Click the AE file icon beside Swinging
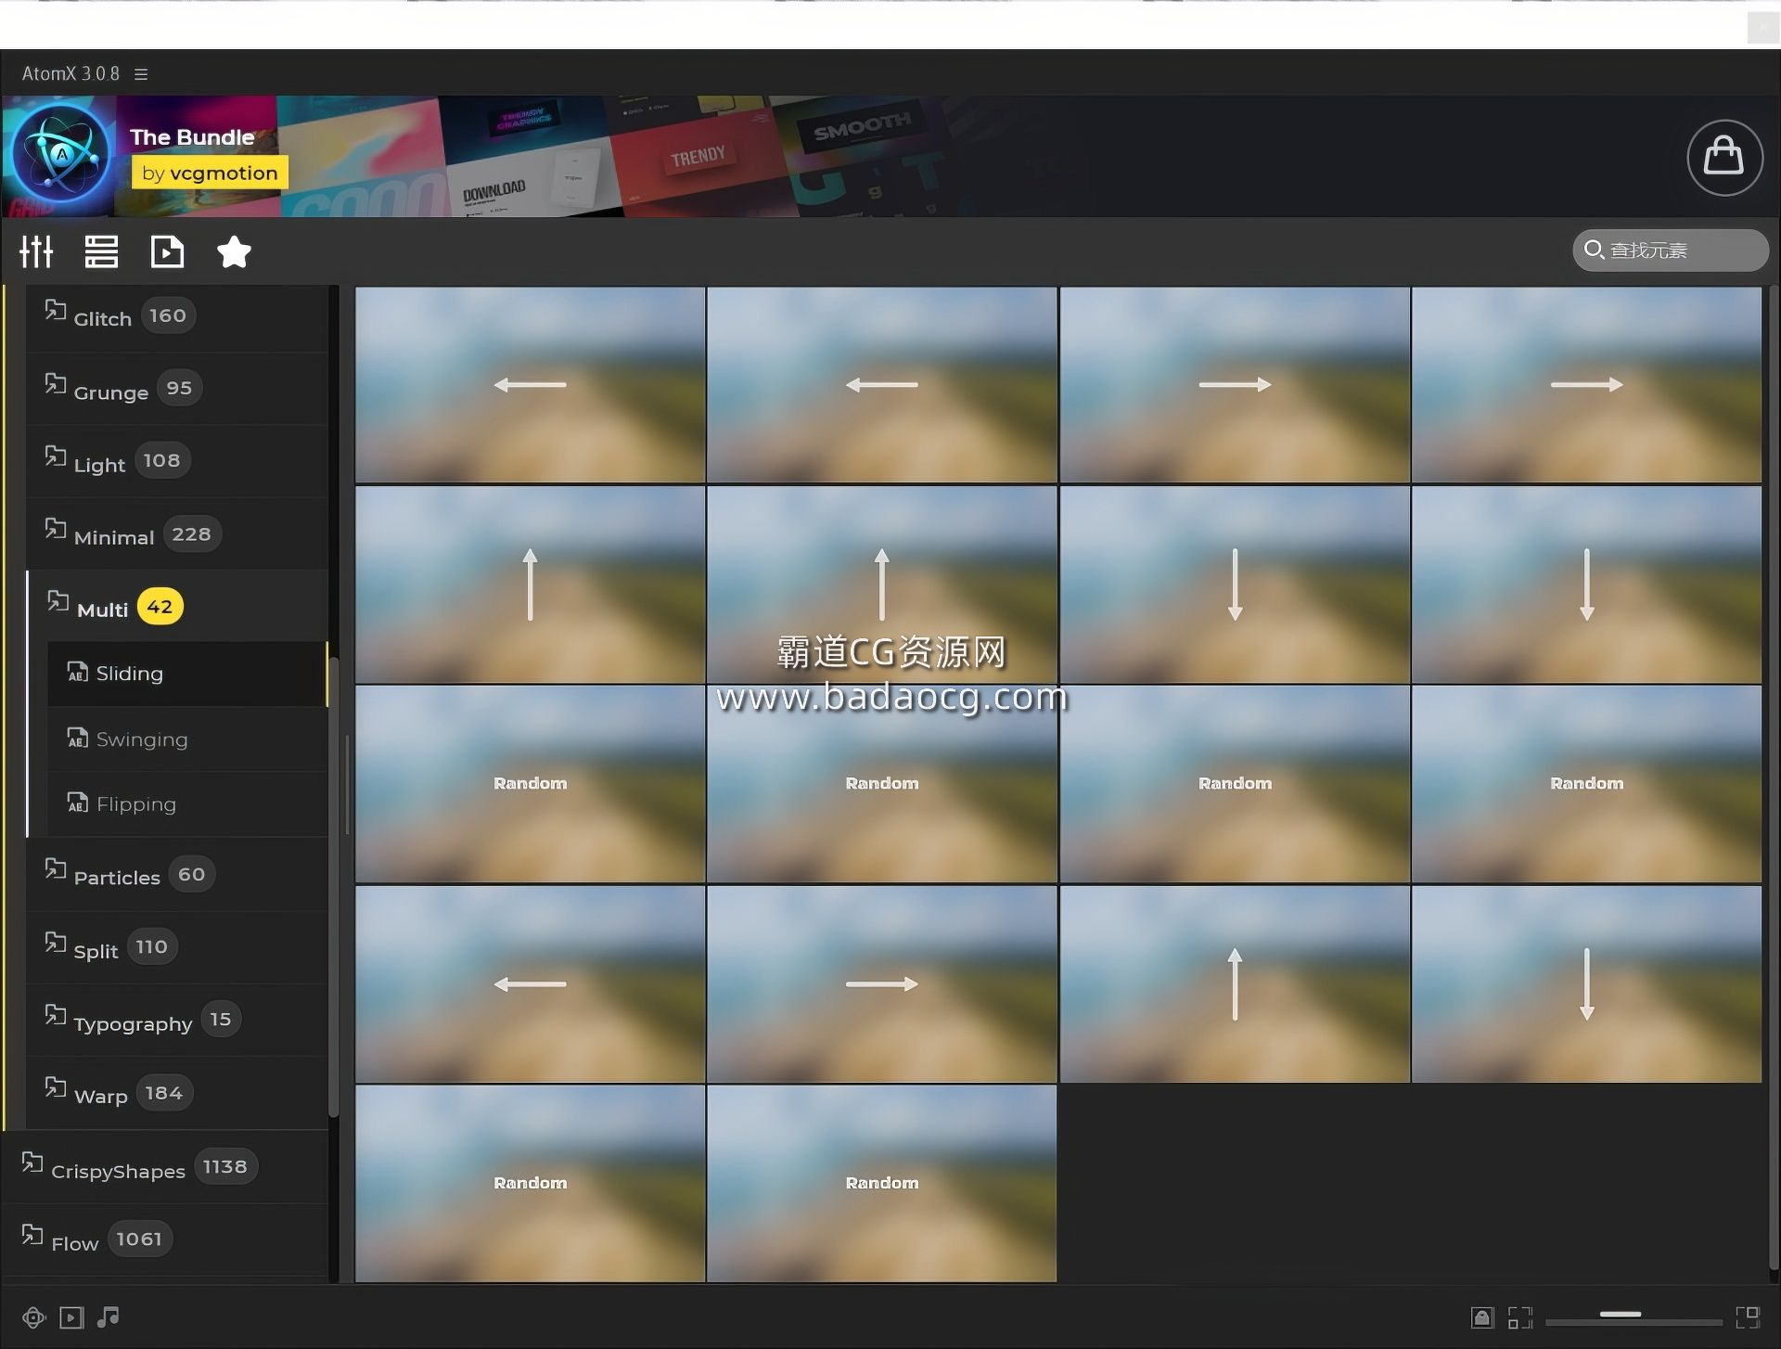The width and height of the screenshot is (1781, 1349). [78, 738]
